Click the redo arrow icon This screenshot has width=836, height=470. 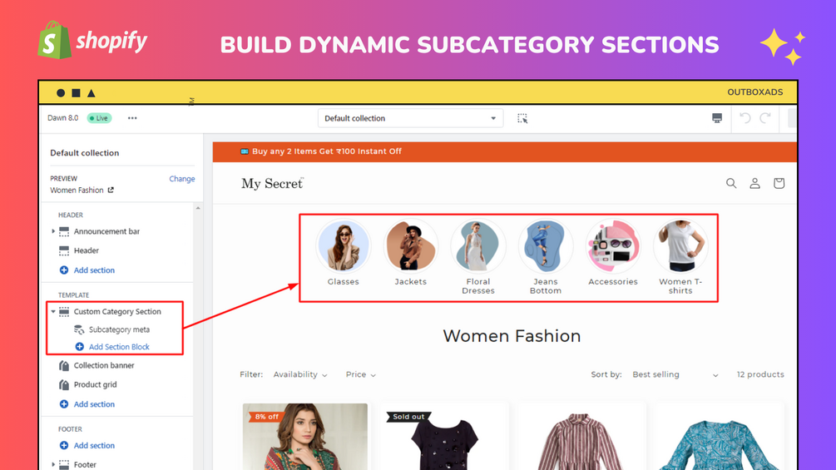click(765, 118)
